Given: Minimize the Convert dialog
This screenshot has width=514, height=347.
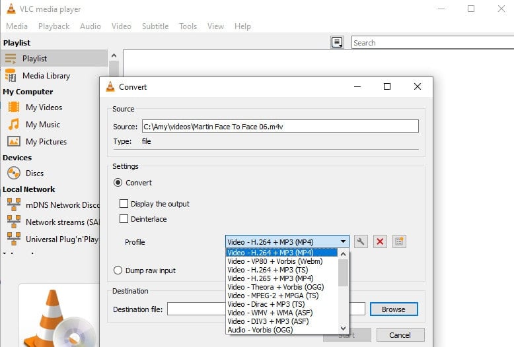Looking at the screenshot, I should coord(357,86).
